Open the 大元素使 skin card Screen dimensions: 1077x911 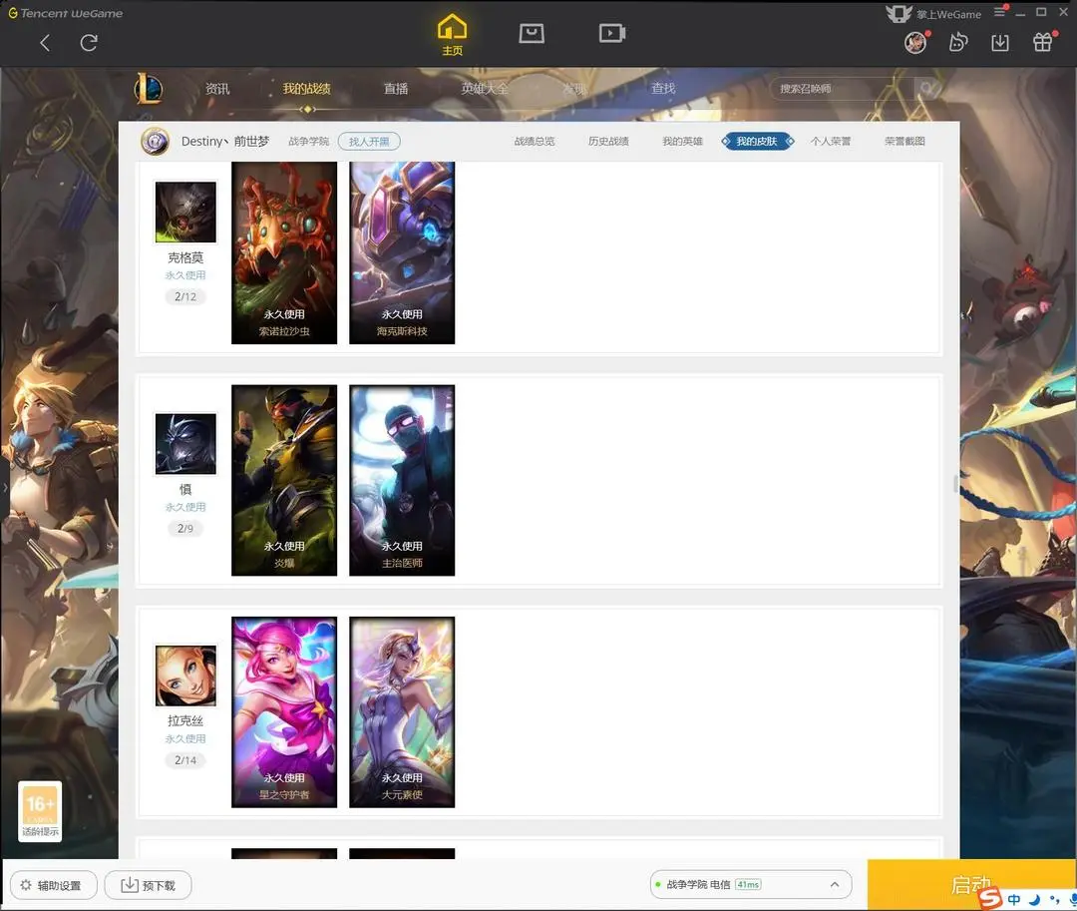402,711
